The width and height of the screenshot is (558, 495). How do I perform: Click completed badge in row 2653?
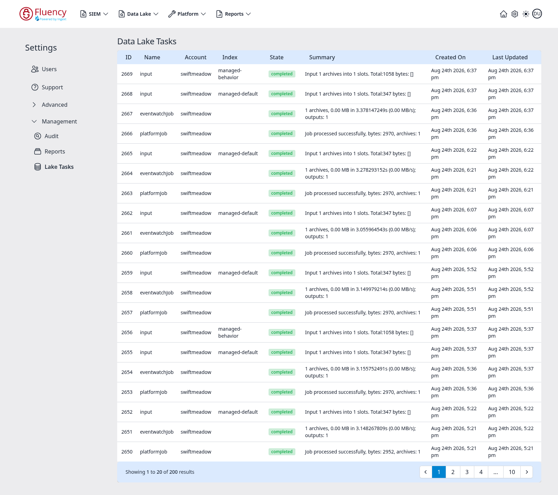282,392
